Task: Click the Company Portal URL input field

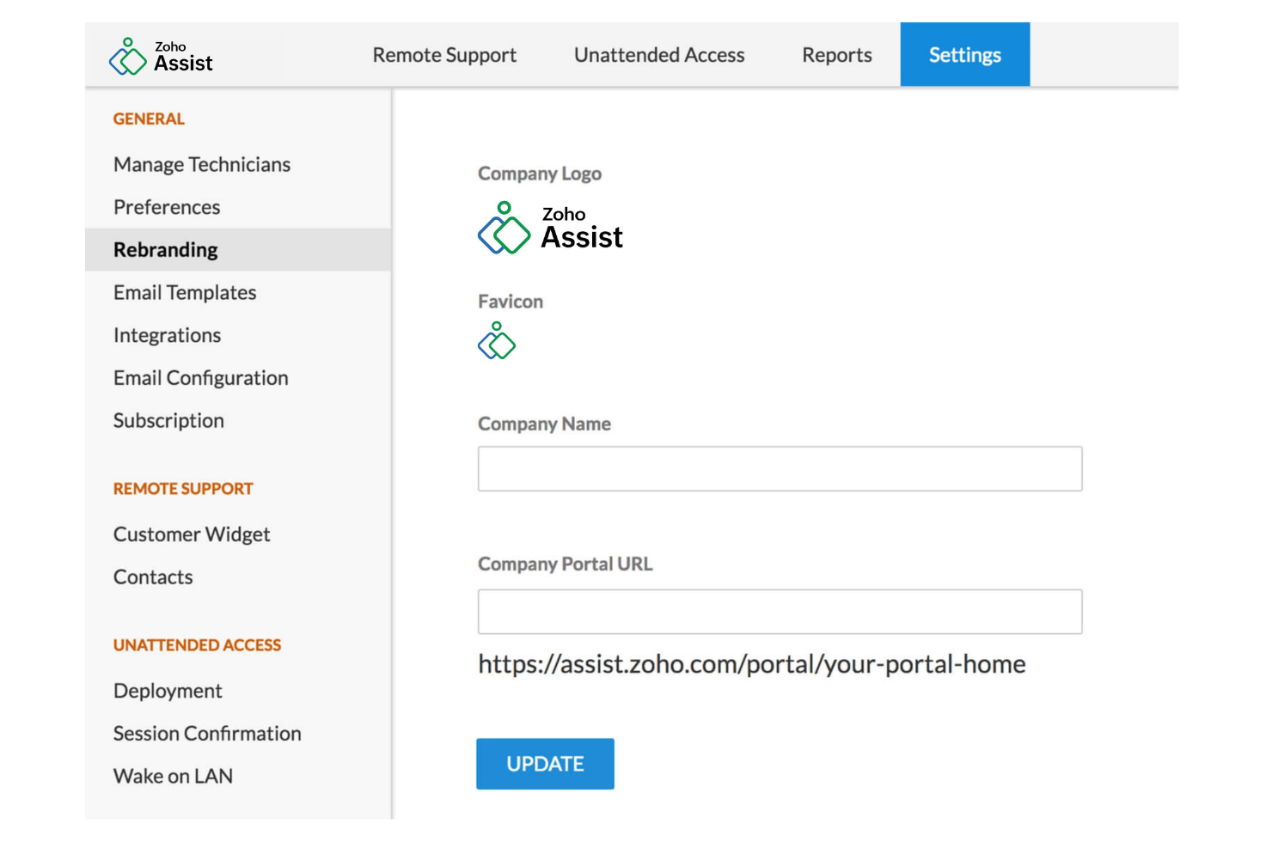Action: click(x=780, y=612)
